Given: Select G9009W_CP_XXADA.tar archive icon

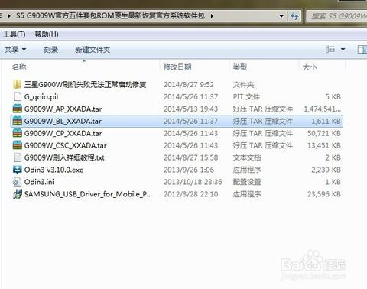Looking at the screenshot, I should coord(17,133).
